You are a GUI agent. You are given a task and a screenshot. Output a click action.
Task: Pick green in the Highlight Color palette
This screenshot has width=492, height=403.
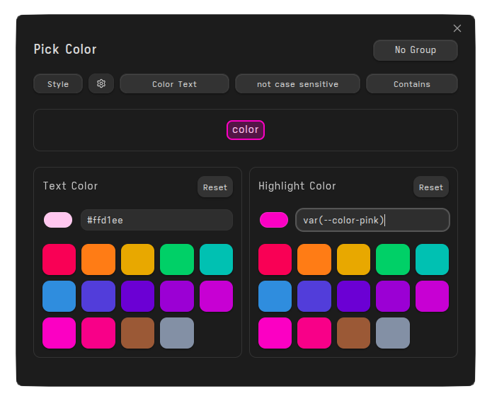393,259
